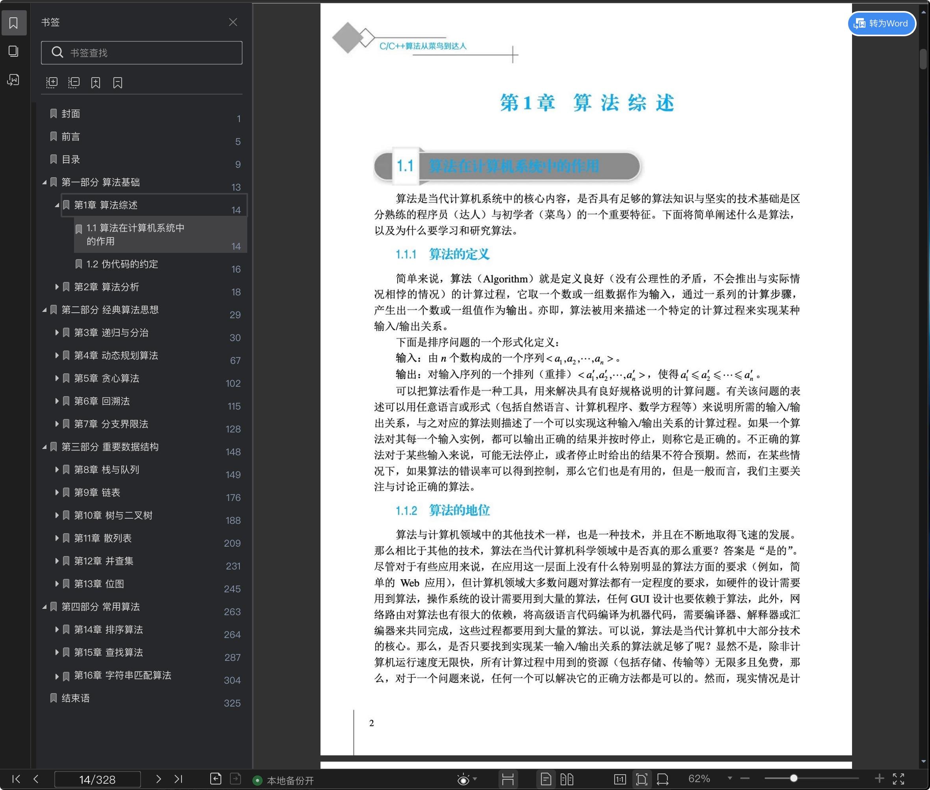
Task: Open the bookmarks panel icon in sidebar
Action: [13, 23]
